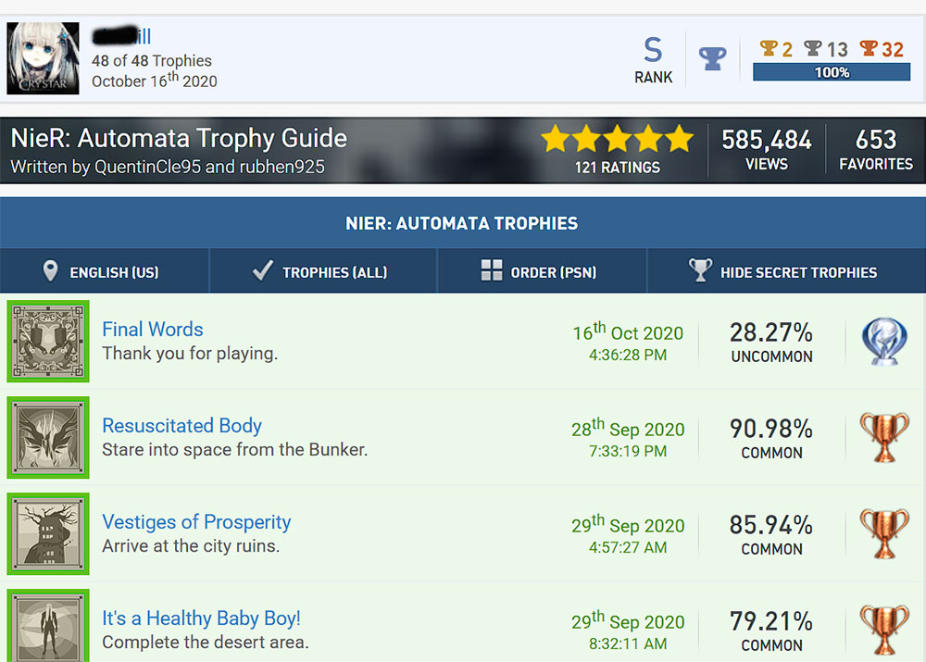The height and width of the screenshot is (662, 926).
Task: Click the trophy cup icon beside Hide Secret Trophies
Action: pyautogui.click(x=700, y=270)
